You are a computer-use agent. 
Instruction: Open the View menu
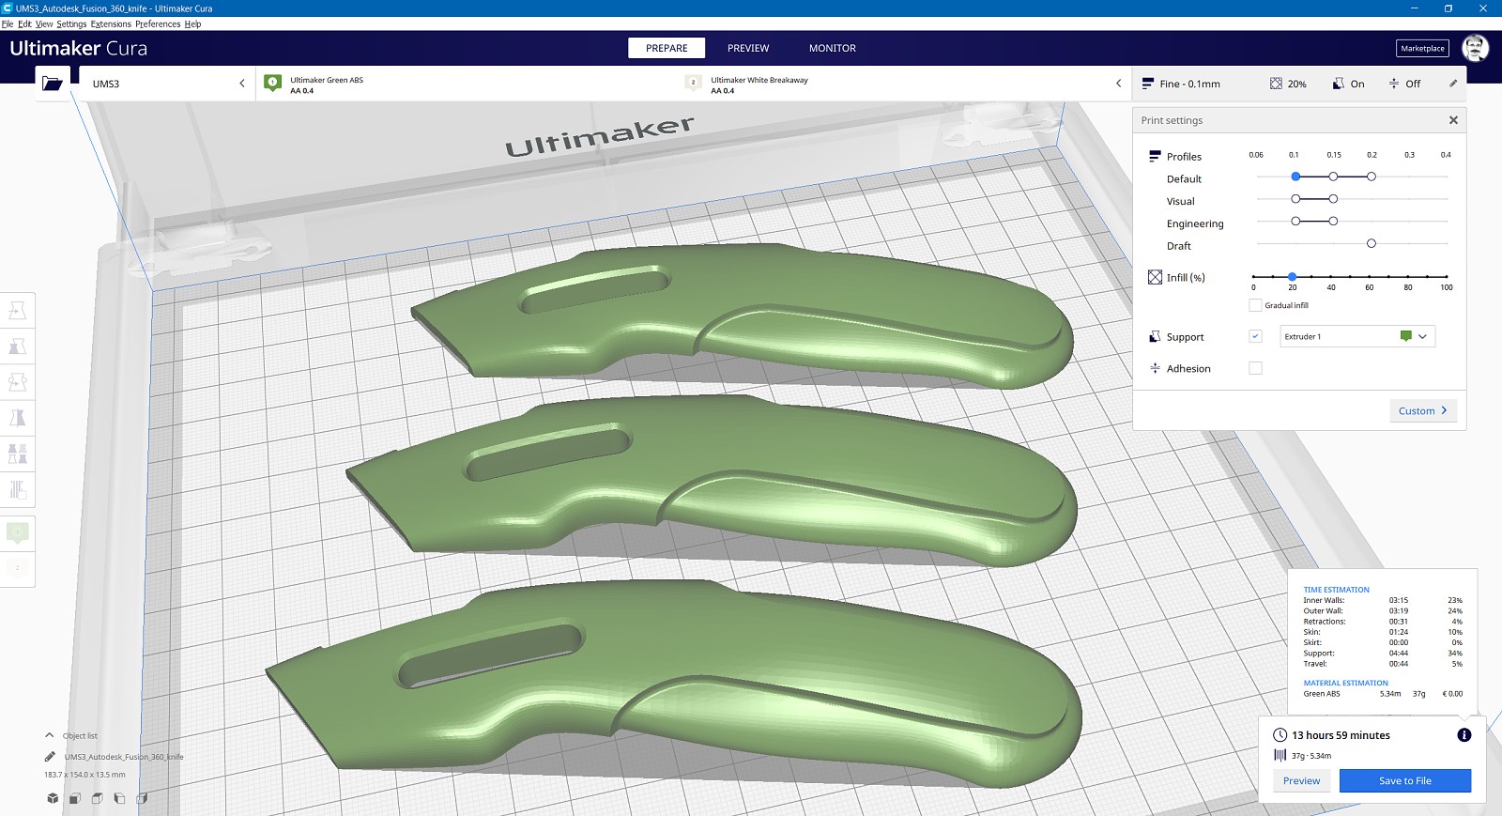44,23
